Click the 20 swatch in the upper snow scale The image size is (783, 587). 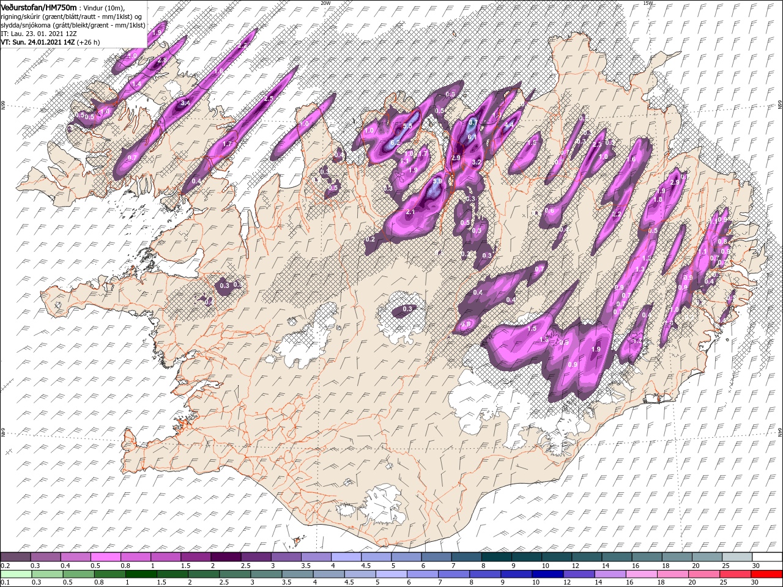tap(707, 557)
